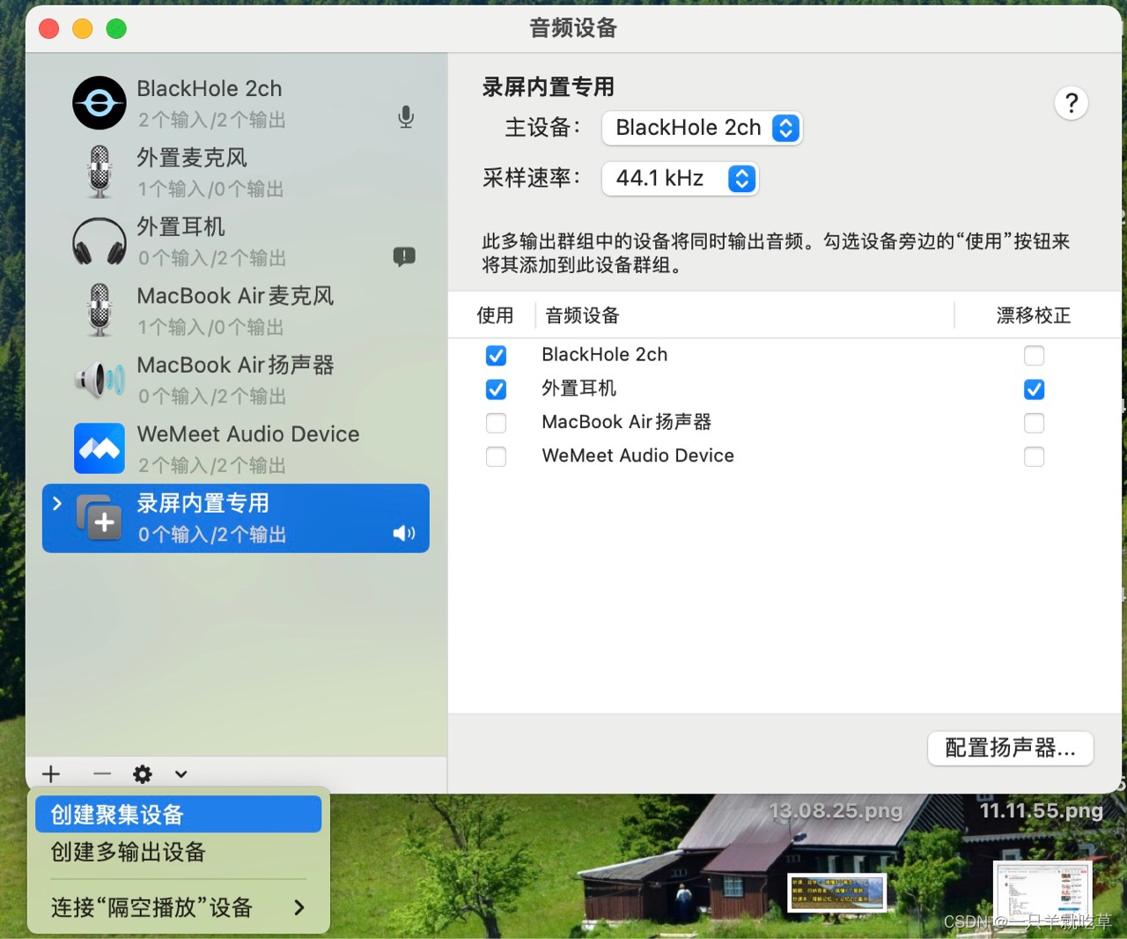This screenshot has height=939, width=1127.
Task: Open the chevron dropdown next to the gear
Action: (x=180, y=774)
